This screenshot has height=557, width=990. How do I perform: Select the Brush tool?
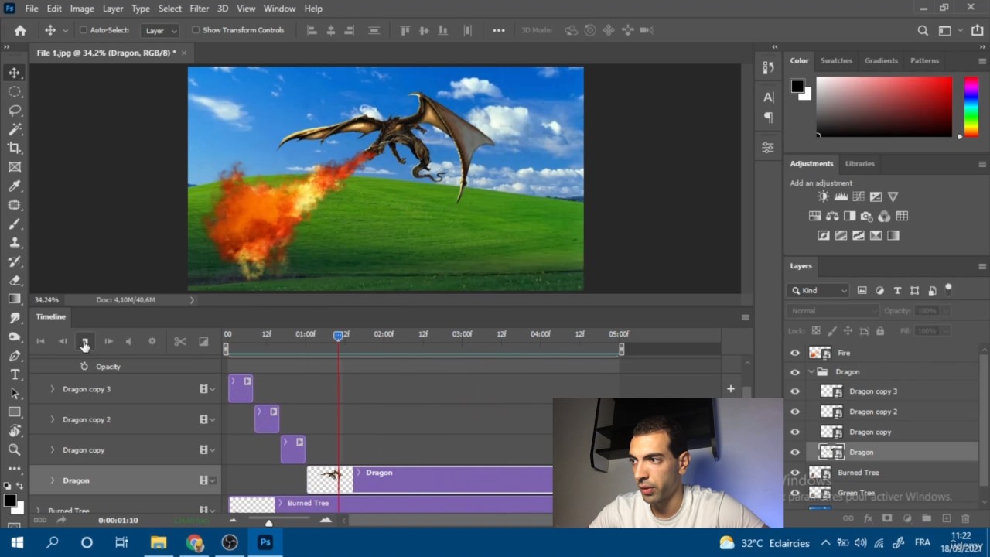(x=15, y=224)
